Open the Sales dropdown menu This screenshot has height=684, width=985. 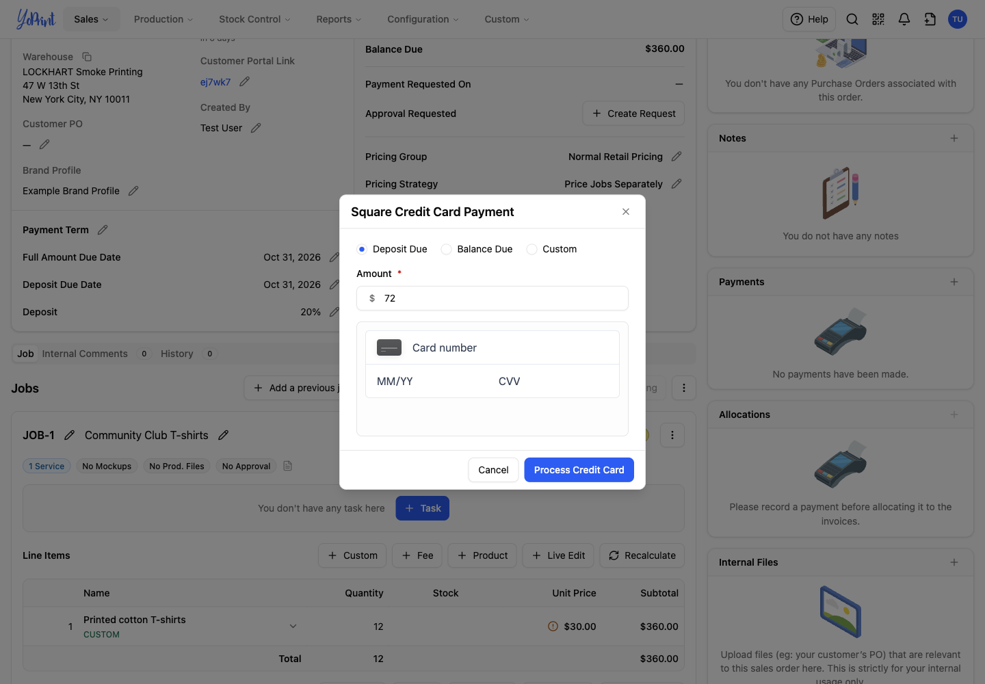(x=92, y=19)
